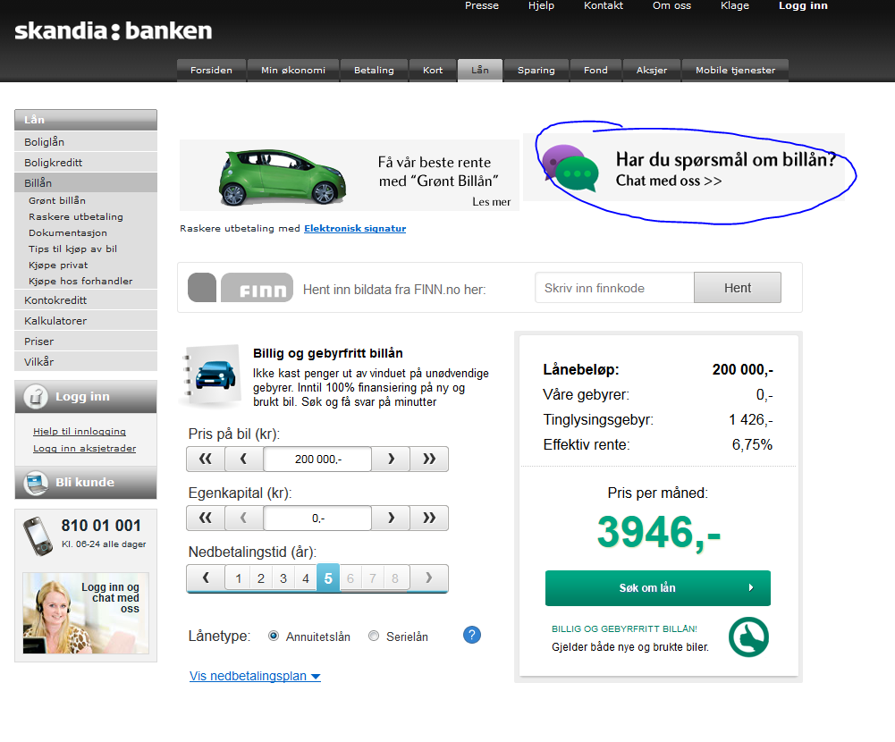Screen dimensions: 895x742
Task: Open the Forsiden tab
Action: (211, 71)
